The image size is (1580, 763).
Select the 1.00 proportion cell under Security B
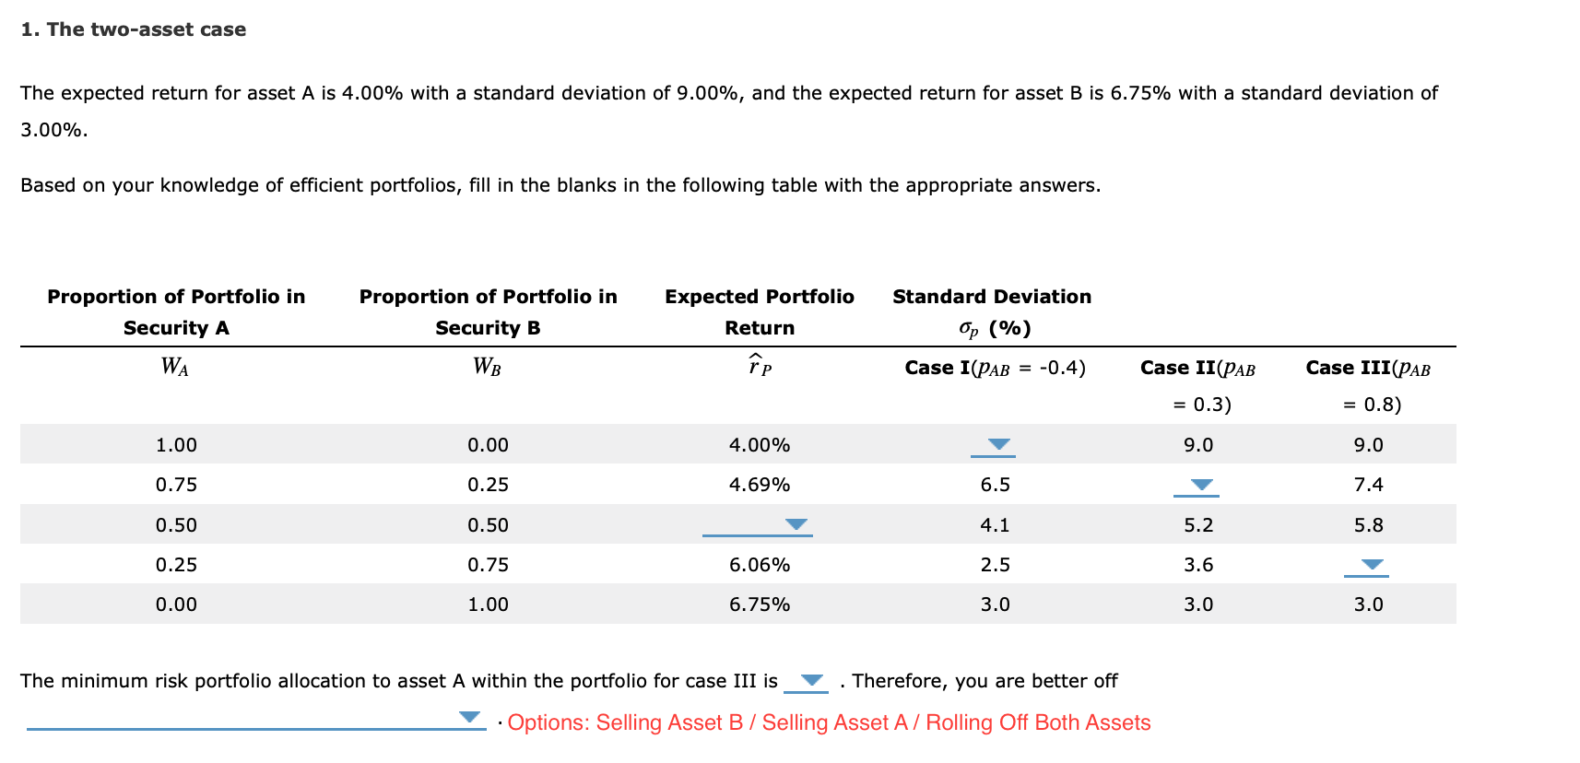pos(487,605)
